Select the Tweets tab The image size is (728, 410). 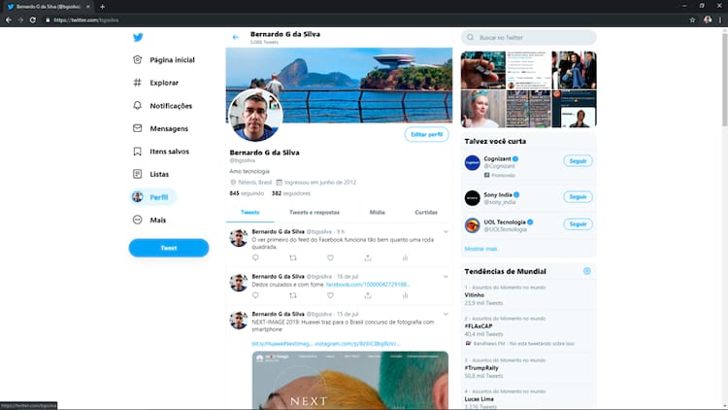point(249,213)
